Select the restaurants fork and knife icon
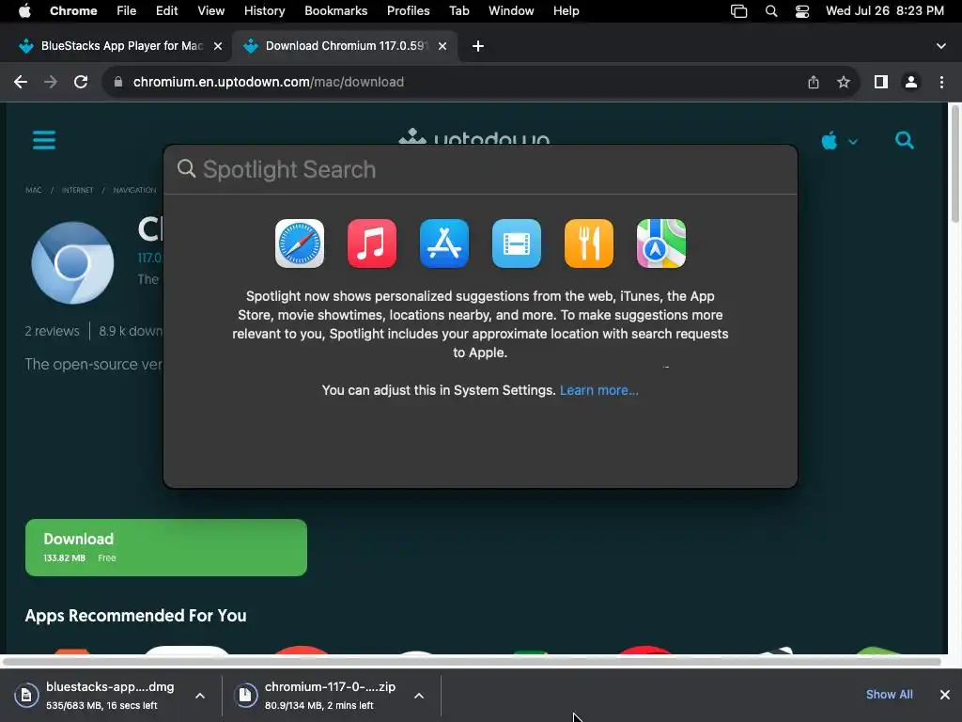Screen dimensions: 962x722 (589, 243)
